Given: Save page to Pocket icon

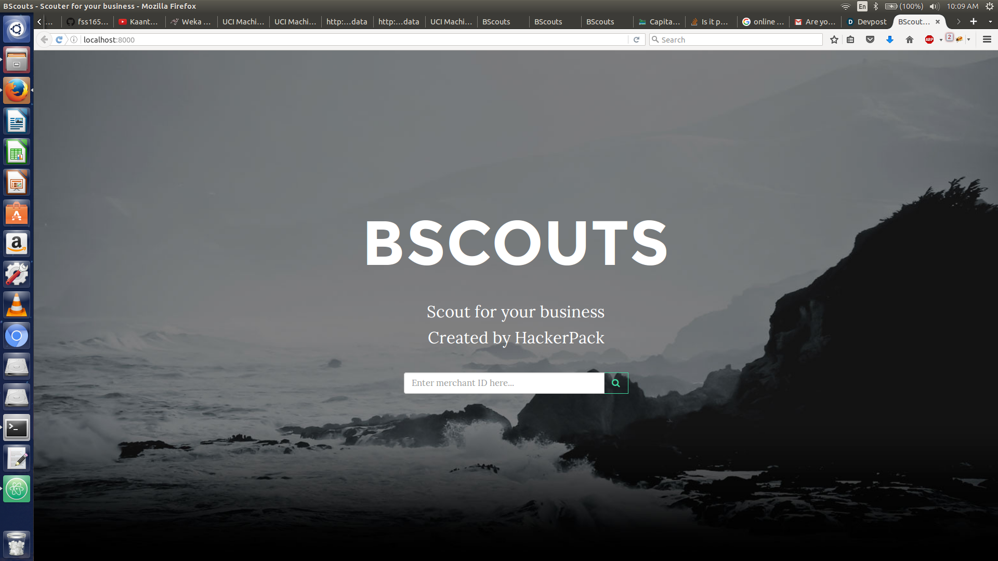Looking at the screenshot, I should click(x=870, y=39).
